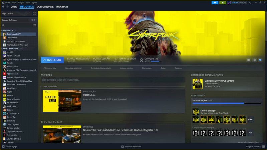Screen dimensions: 267x150
Task: Switch to Big Picture monitor icon
Action: point(250,3)
